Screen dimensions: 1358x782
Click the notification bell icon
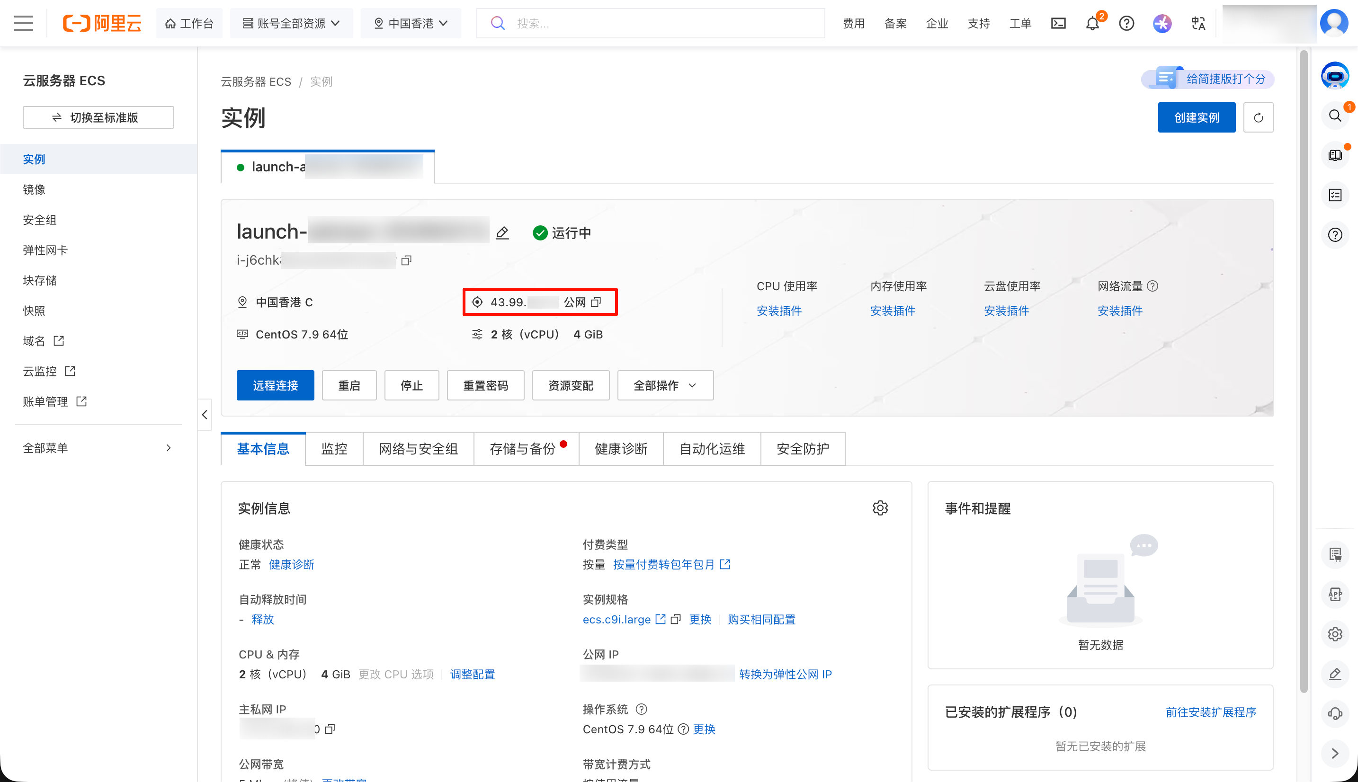[x=1092, y=23]
